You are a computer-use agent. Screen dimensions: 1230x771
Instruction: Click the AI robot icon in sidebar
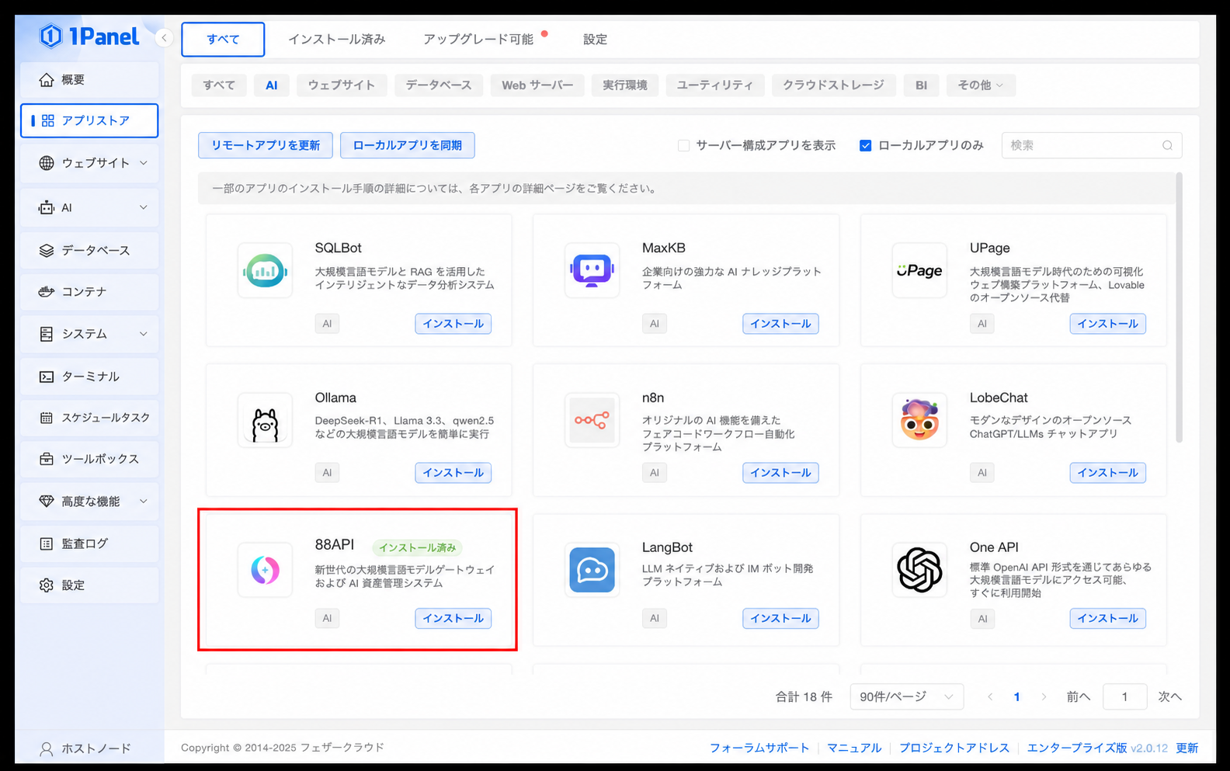[47, 207]
